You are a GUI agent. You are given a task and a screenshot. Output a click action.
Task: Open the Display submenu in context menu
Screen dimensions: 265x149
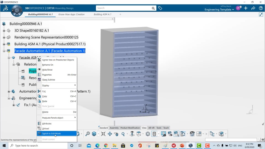point(57,86)
